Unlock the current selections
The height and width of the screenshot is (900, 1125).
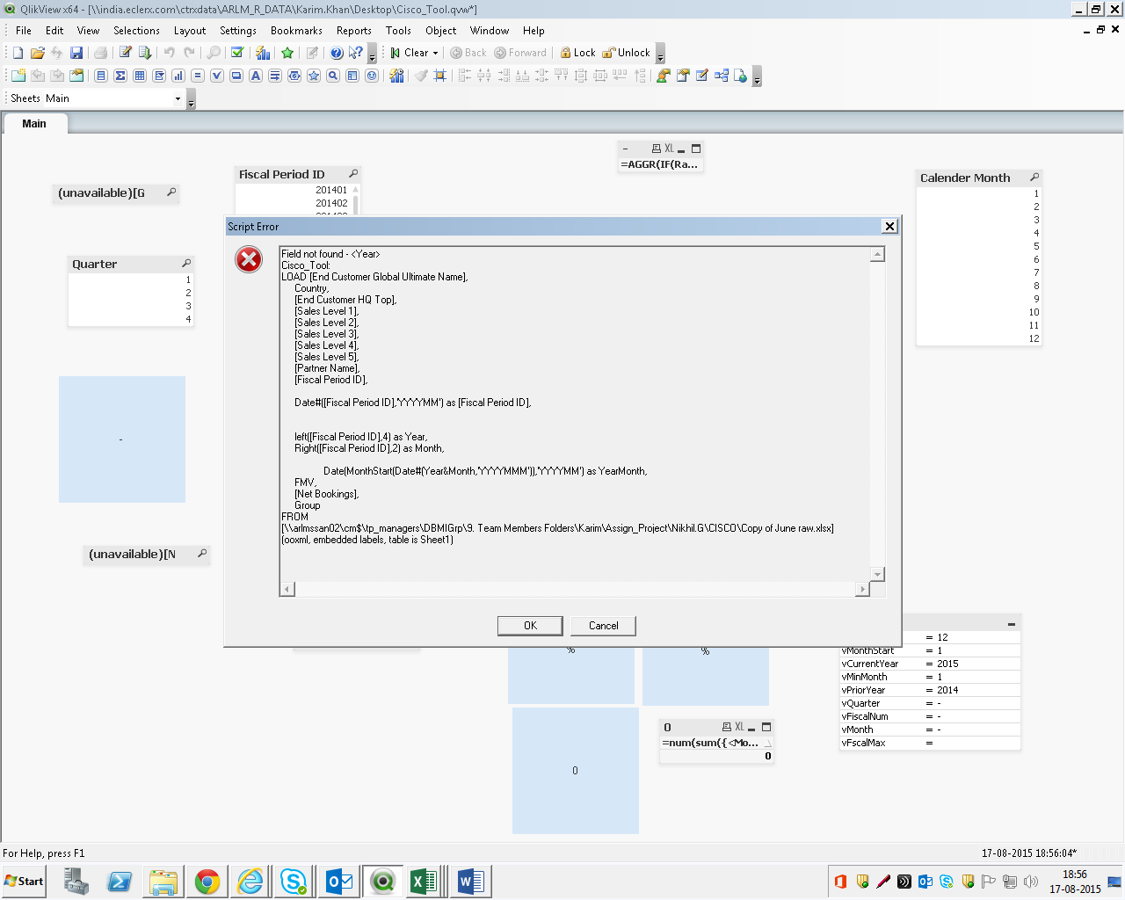pyautogui.click(x=627, y=53)
